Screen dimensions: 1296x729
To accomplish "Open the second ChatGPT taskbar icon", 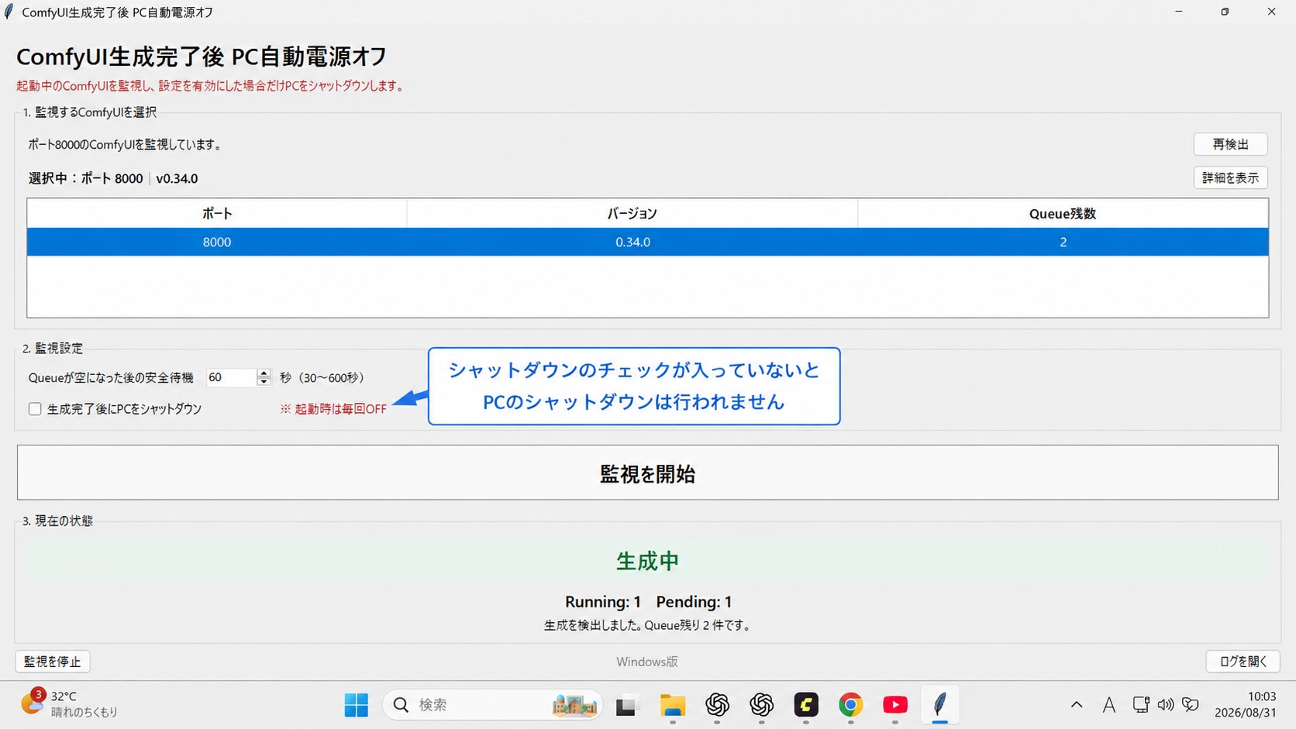I will (762, 705).
